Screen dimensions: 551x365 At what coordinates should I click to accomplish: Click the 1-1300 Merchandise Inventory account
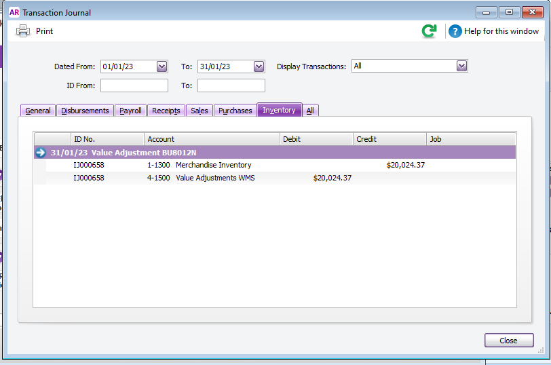coord(199,165)
